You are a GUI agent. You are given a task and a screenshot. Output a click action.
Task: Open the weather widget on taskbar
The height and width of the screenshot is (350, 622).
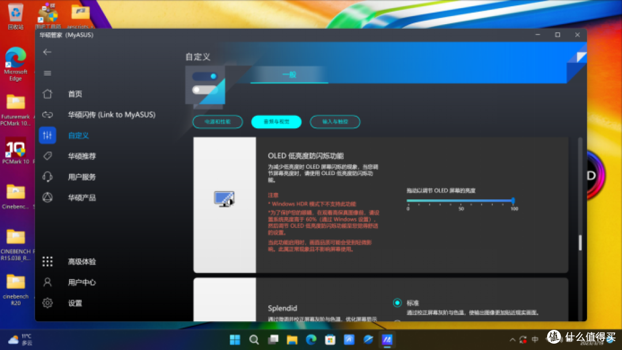20,340
